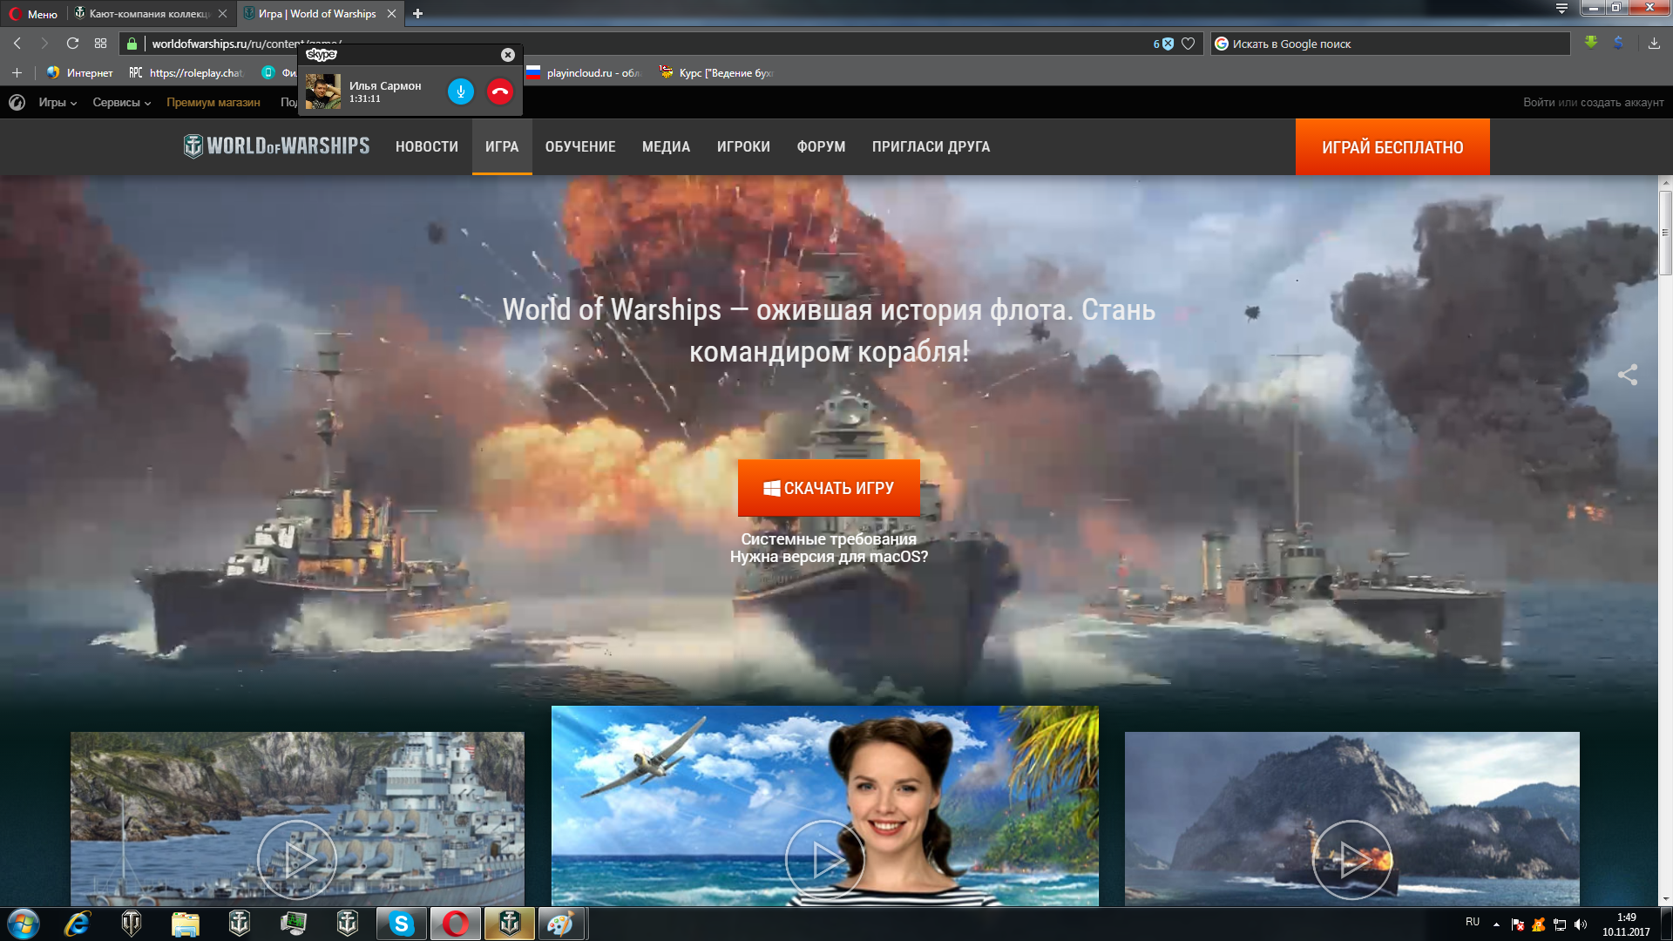
Task: Open the browser downloads icon
Action: pos(1654,44)
